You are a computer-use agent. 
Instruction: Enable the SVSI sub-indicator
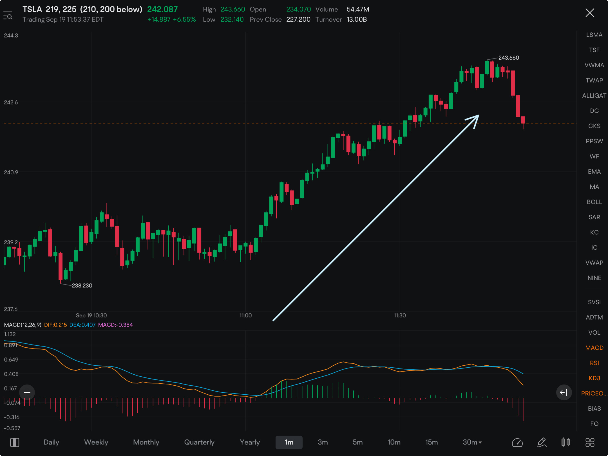(x=594, y=302)
